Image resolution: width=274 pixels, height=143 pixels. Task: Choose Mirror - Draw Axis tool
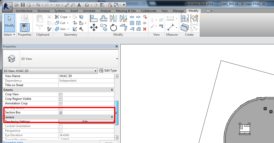point(123,18)
